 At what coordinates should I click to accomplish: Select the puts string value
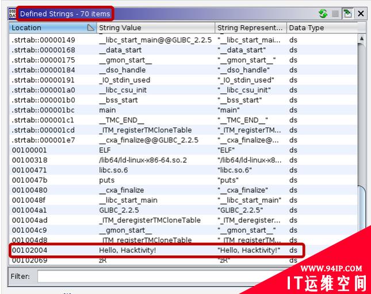click(x=107, y=180)
